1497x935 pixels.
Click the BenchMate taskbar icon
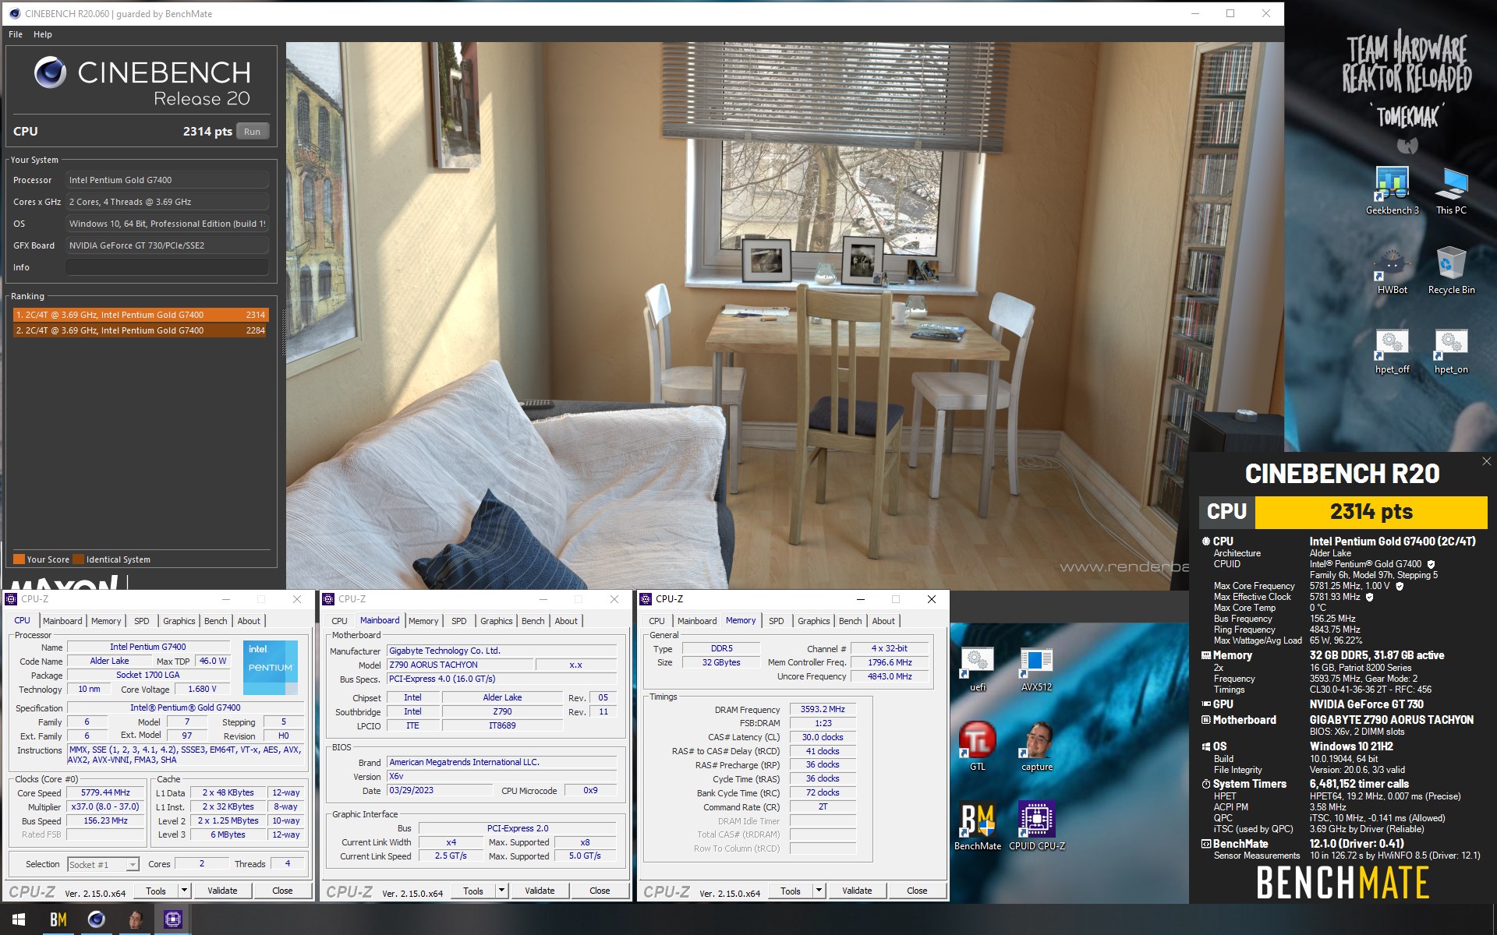58,919
